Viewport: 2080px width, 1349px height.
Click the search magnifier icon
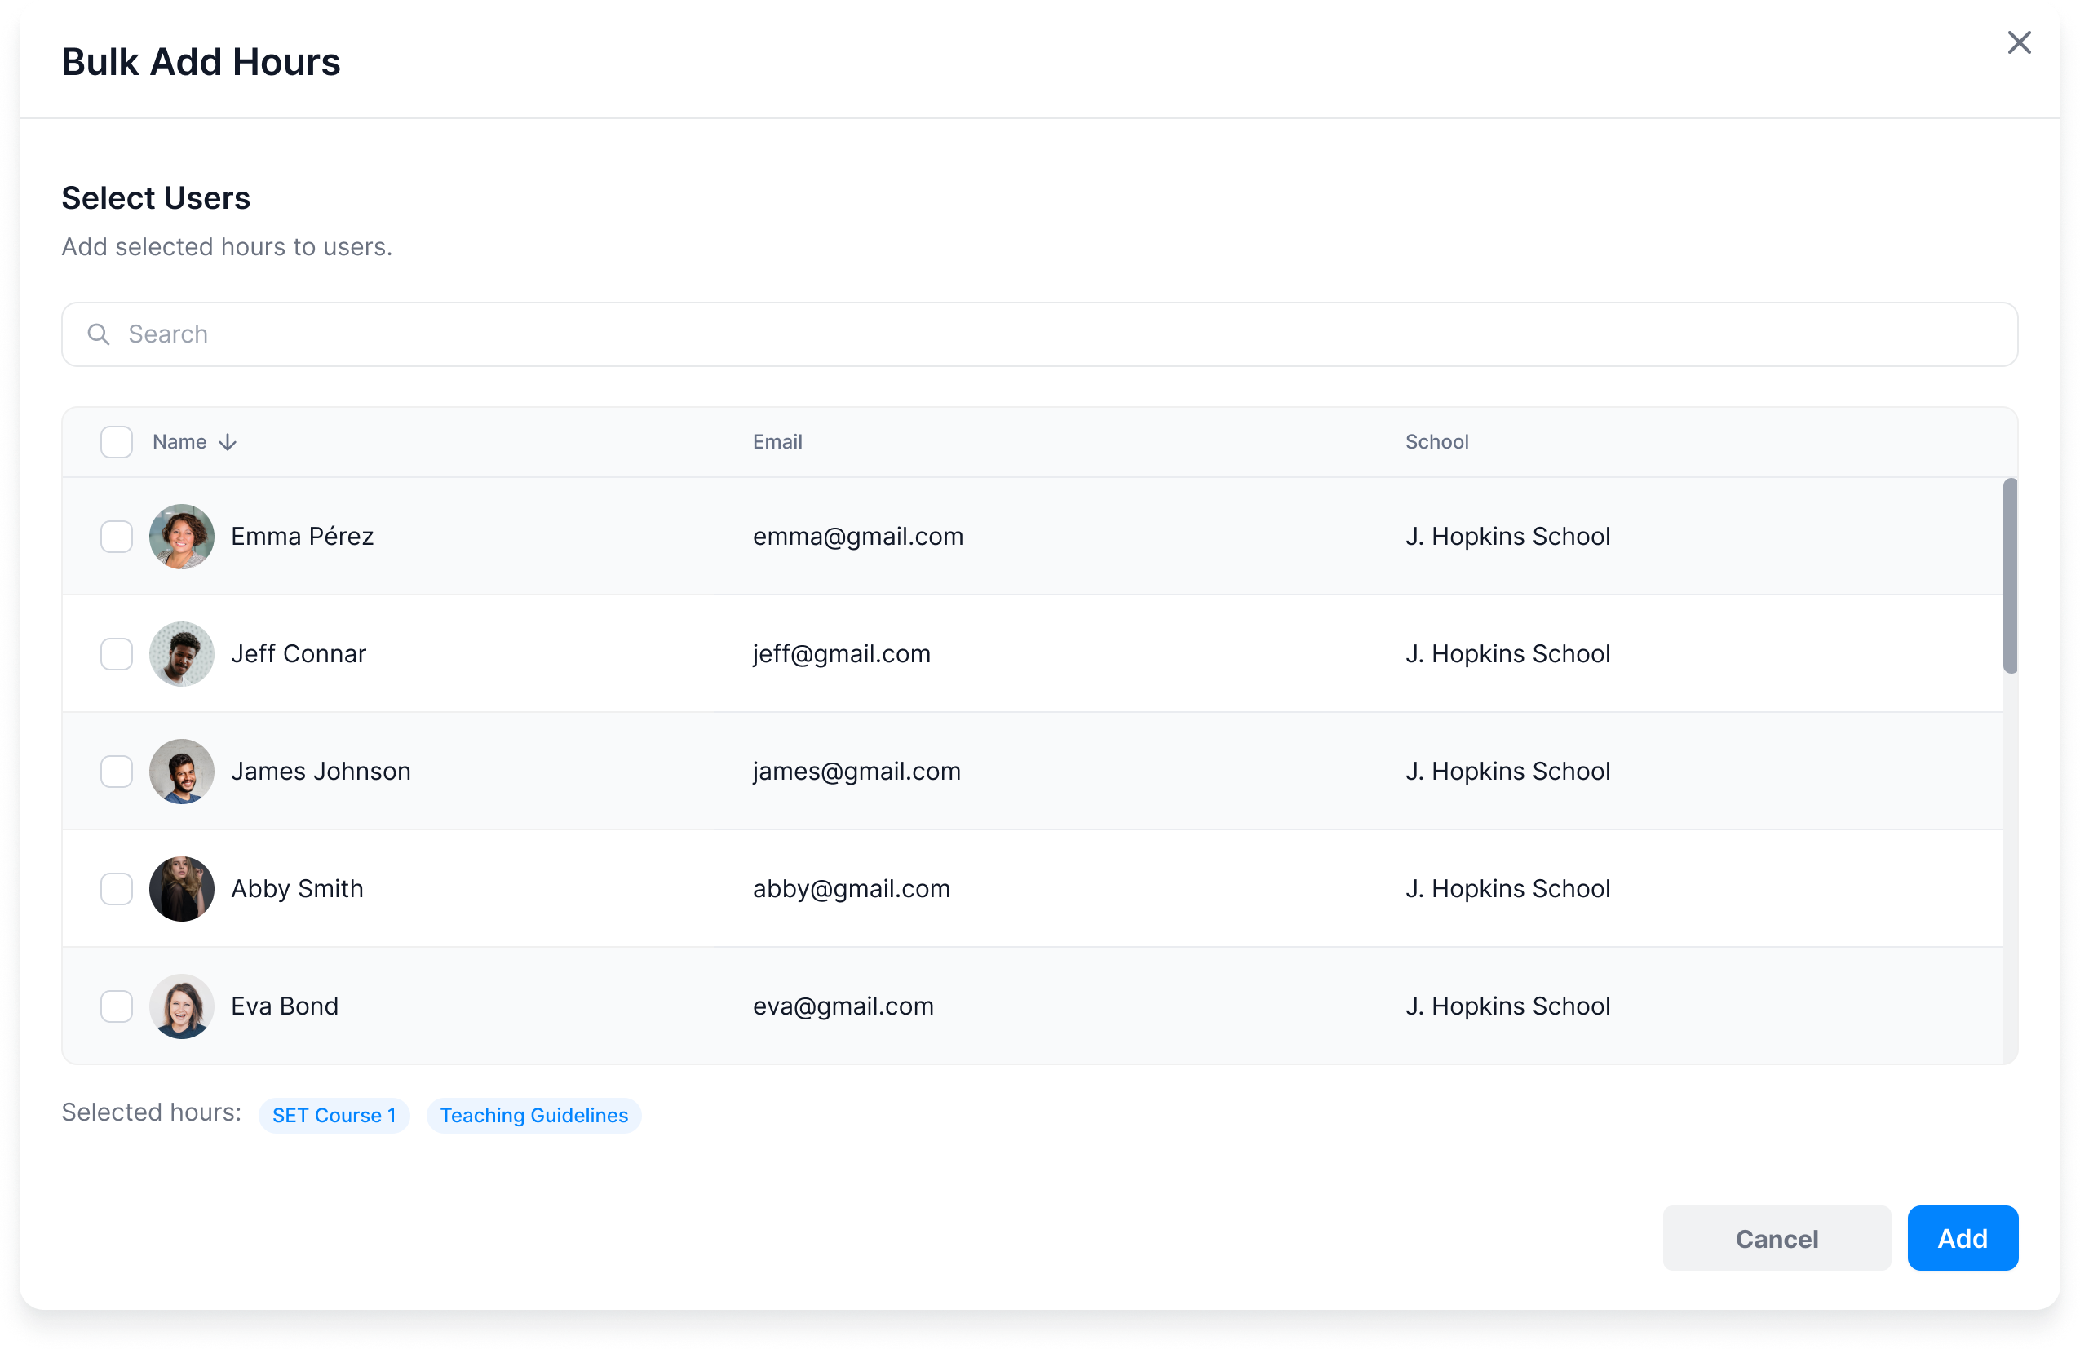tap(99, 334)
